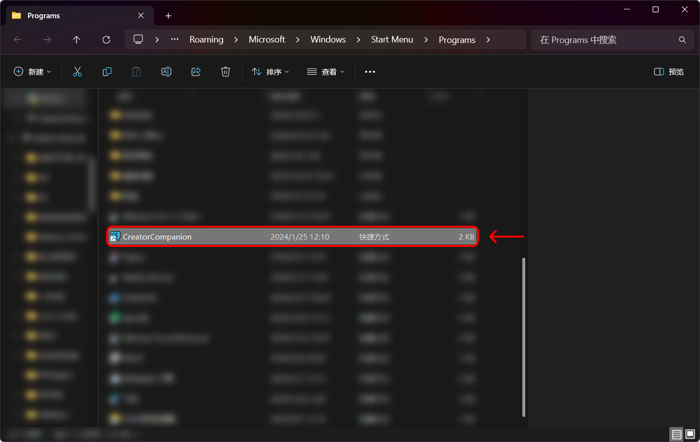Switch to details view layout icon
Image resolution: width=700 pixels, height=442 pixels.
676,434
